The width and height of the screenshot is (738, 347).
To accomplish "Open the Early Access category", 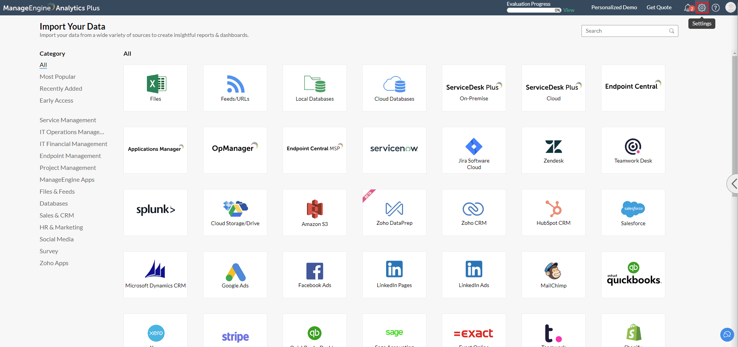I will coord(56,101).
